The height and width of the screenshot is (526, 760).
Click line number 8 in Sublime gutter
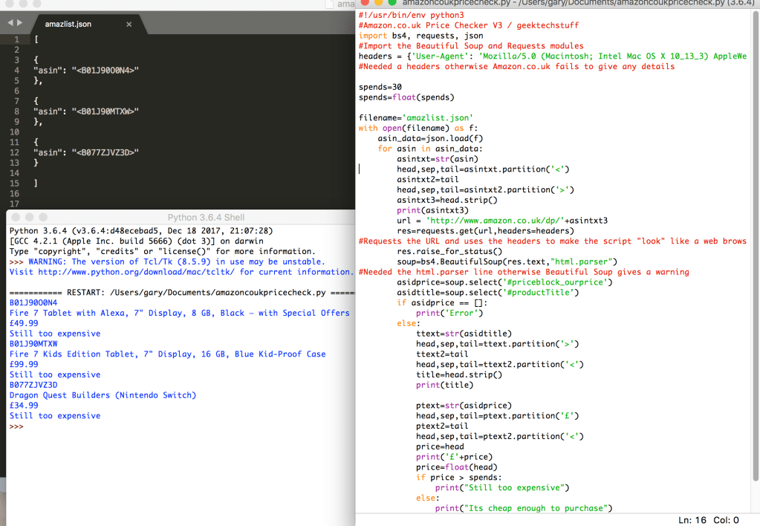click(16, 111)
